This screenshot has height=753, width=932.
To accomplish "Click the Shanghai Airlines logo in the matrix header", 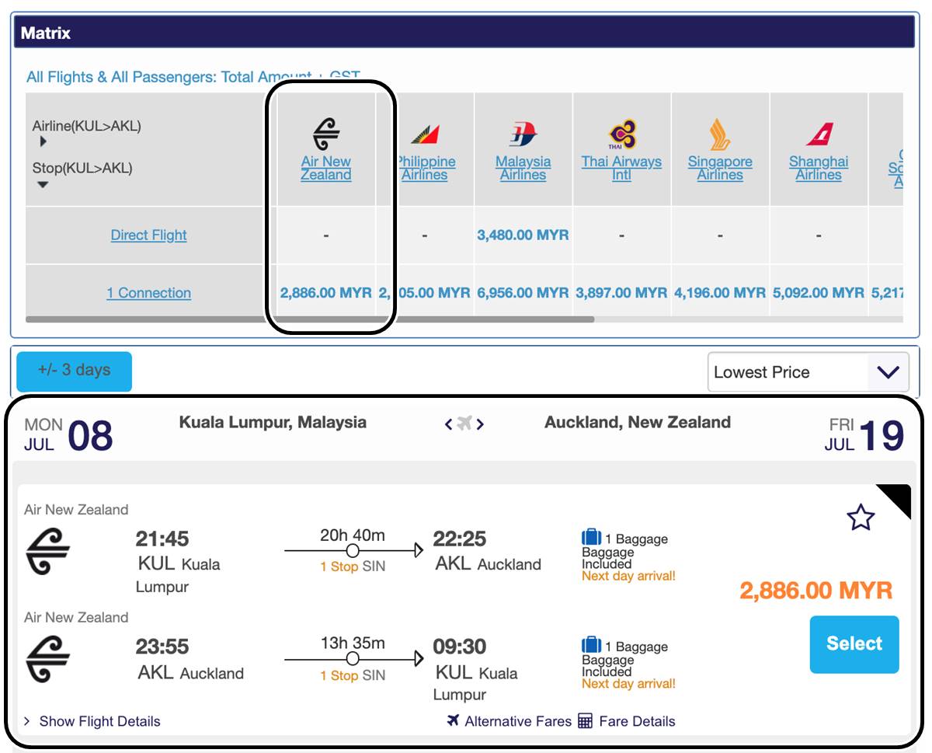I will 819,134.
